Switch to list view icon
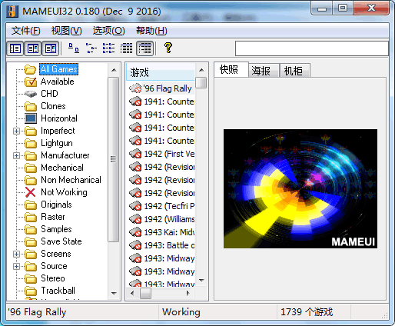The height and width of the screenshot is (326, 395). [108, 48]
